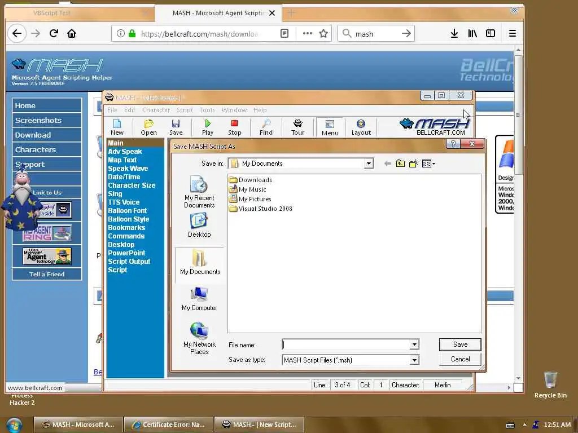
Task: Open the Window menu in MASH
Action: tap(234, 110)
